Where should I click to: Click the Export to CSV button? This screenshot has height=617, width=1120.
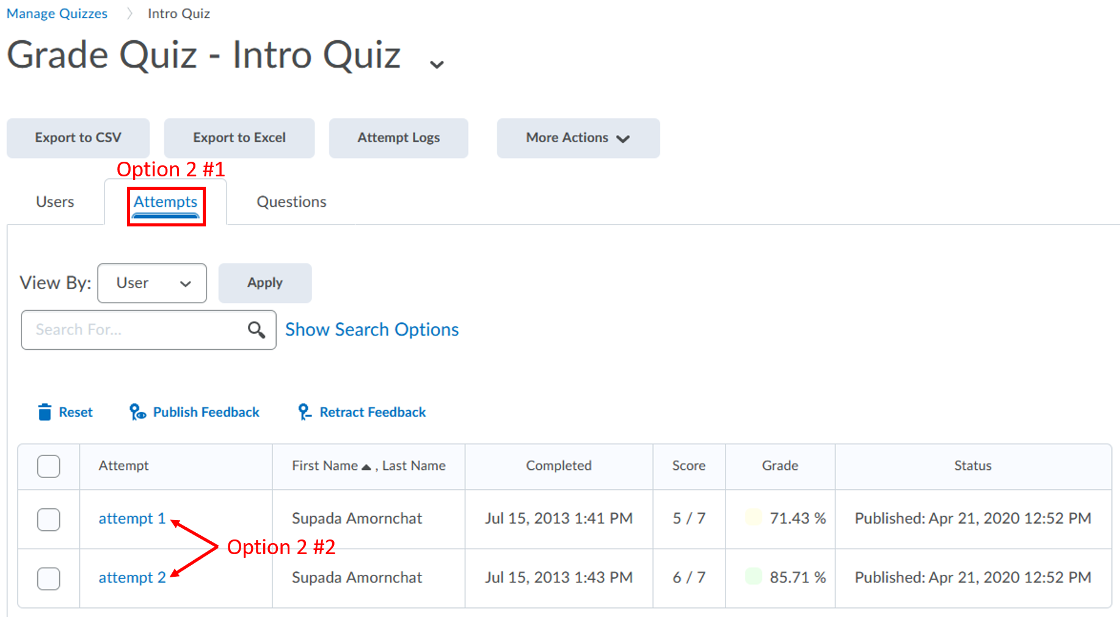[78, 138]
